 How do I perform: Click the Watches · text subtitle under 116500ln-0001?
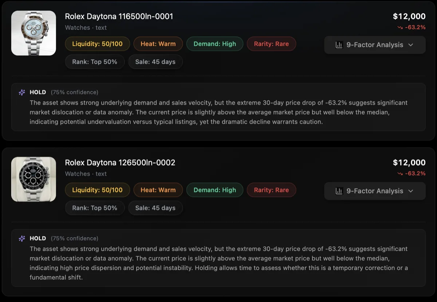pyautogui.click(x=86, y=28)
